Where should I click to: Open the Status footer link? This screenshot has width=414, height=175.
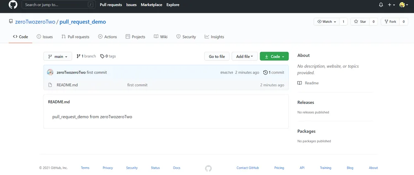[x=155, y=168]
